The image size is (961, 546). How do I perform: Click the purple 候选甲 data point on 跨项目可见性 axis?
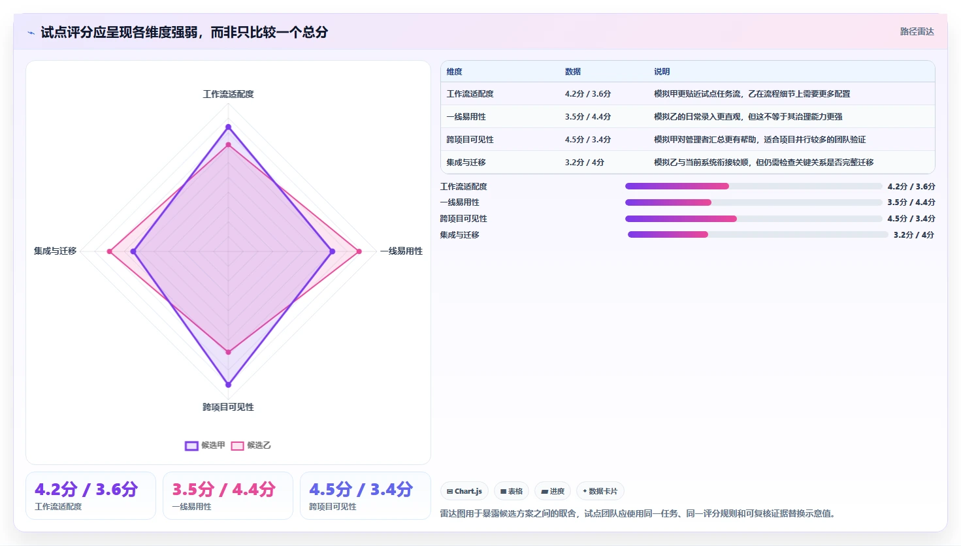[x=228, y=385]
